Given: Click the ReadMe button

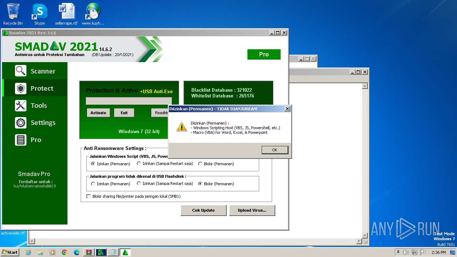Looking at the screenshot, I should coord(160,113).
